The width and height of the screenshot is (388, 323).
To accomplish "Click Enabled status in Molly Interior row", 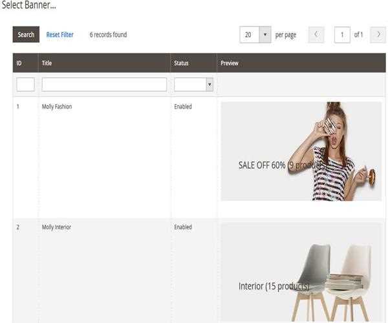I will coord(183,227).
